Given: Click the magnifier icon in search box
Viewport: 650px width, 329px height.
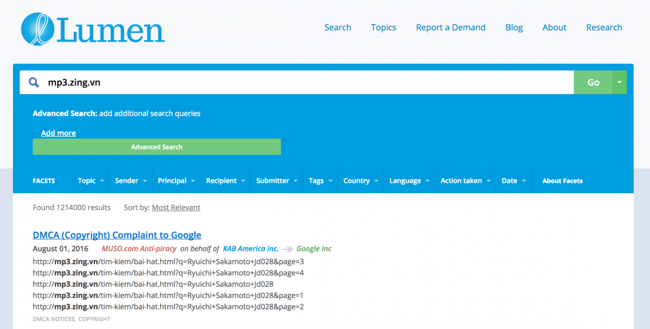Looking at the screenshot, I should click(34, 82).
